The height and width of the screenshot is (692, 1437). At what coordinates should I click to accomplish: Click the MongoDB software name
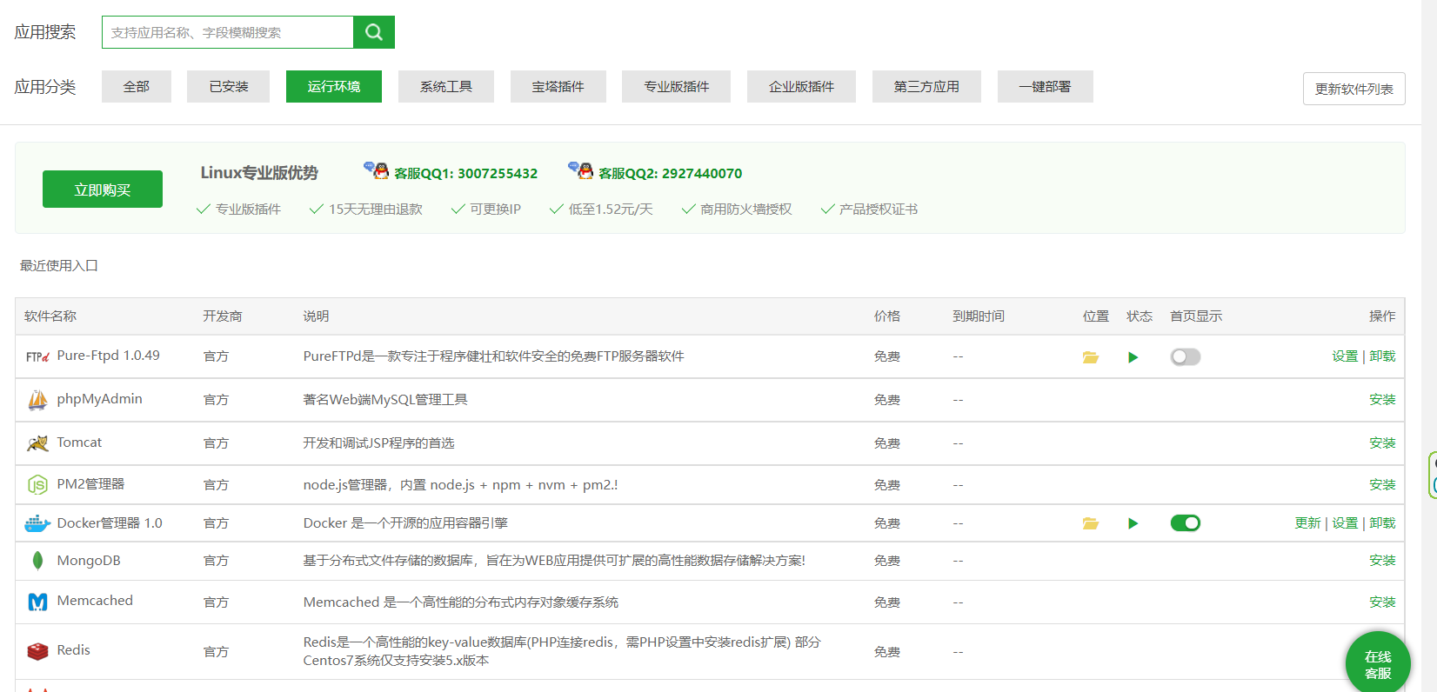coord(89,561)
